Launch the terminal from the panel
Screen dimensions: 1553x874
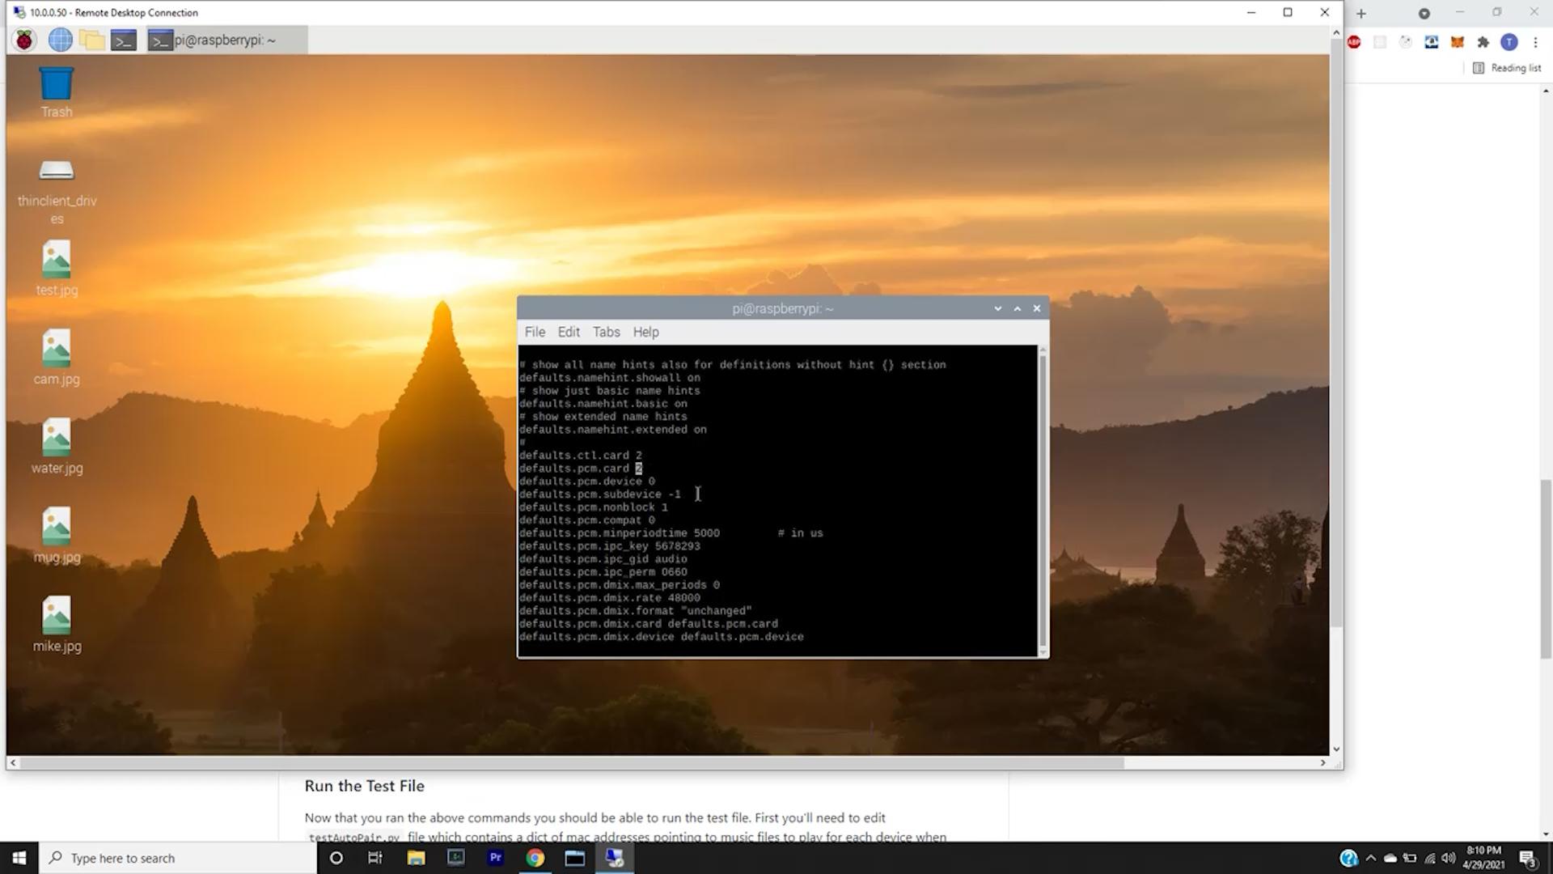pyautogui.click(x=124, y=40)
